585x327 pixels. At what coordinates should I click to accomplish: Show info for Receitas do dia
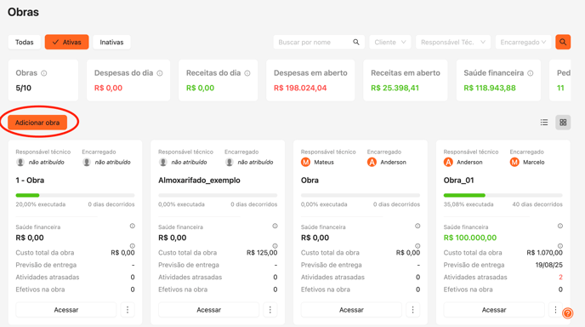click(x=247, y=73)
